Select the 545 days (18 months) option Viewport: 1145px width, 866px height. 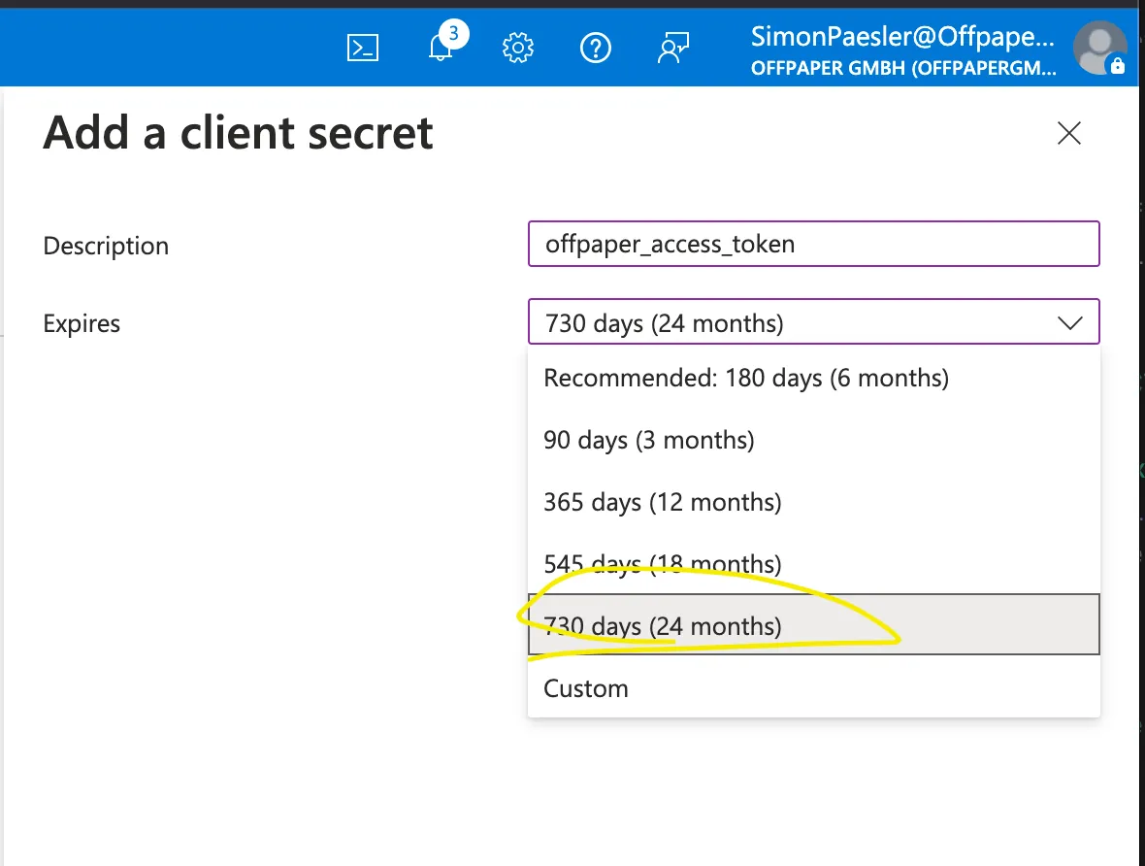click(813, 563)
